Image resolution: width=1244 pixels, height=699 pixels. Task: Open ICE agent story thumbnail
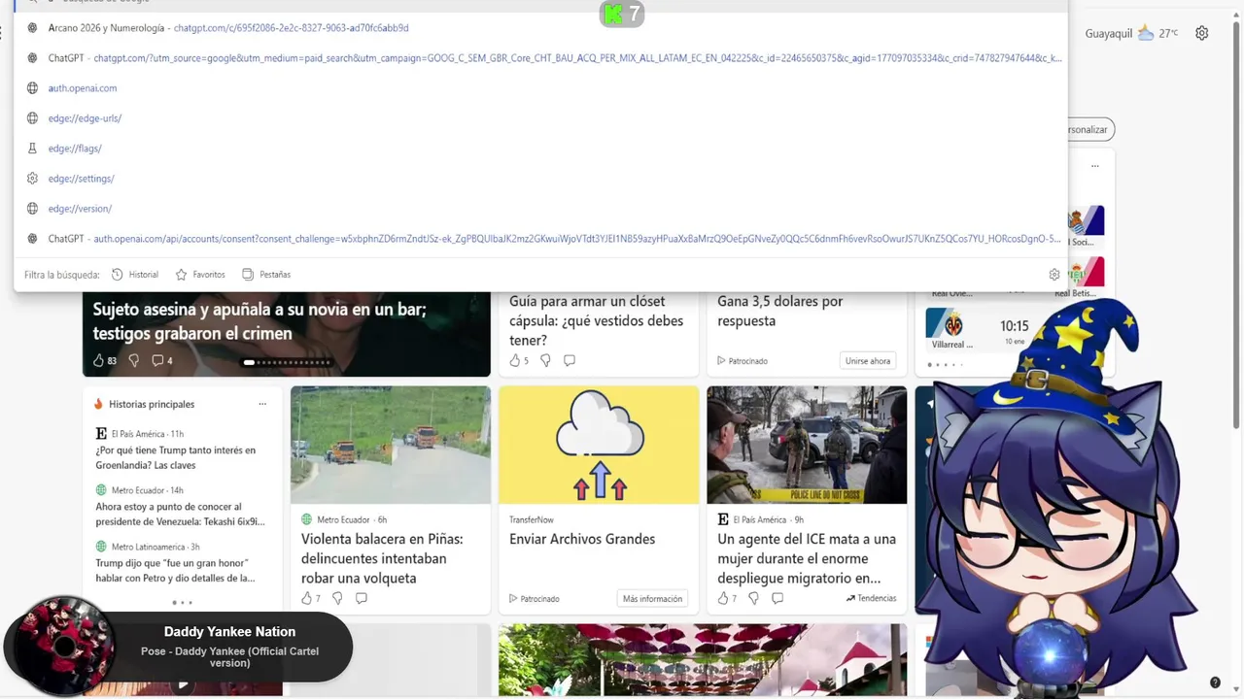tap(807, 445)
